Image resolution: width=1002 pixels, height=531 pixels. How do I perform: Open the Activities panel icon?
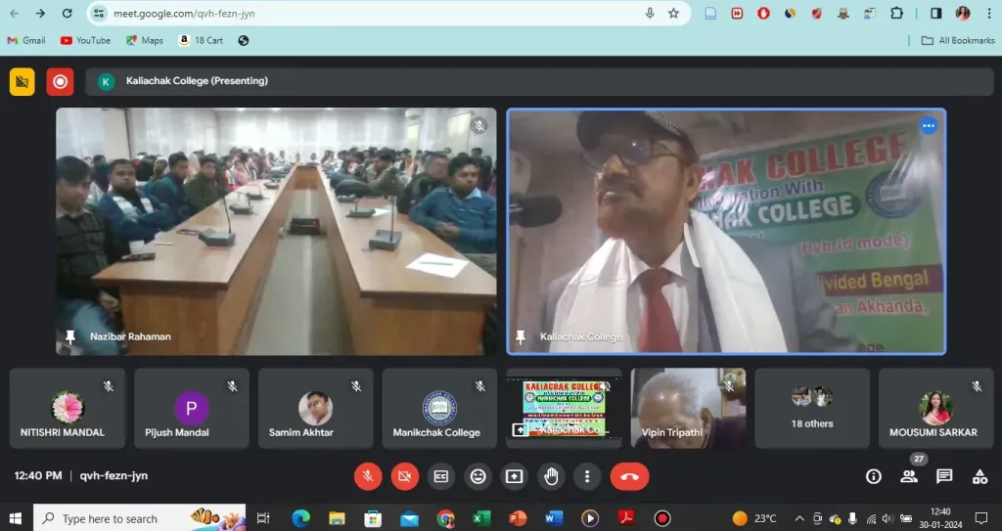979,476
